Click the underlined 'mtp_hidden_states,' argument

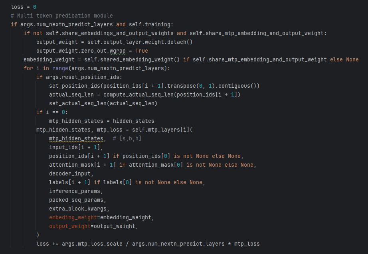tap(78, 139)
